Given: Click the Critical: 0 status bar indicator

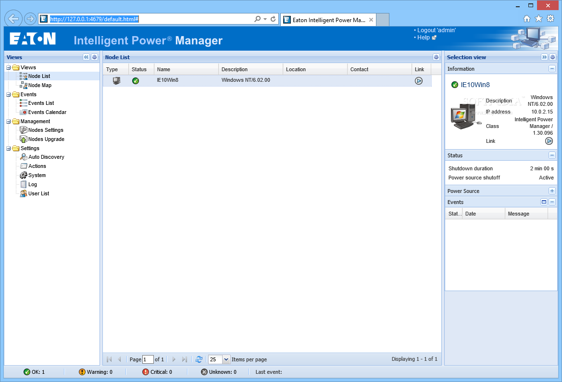Looking at the screenshot, I should 157,372.
